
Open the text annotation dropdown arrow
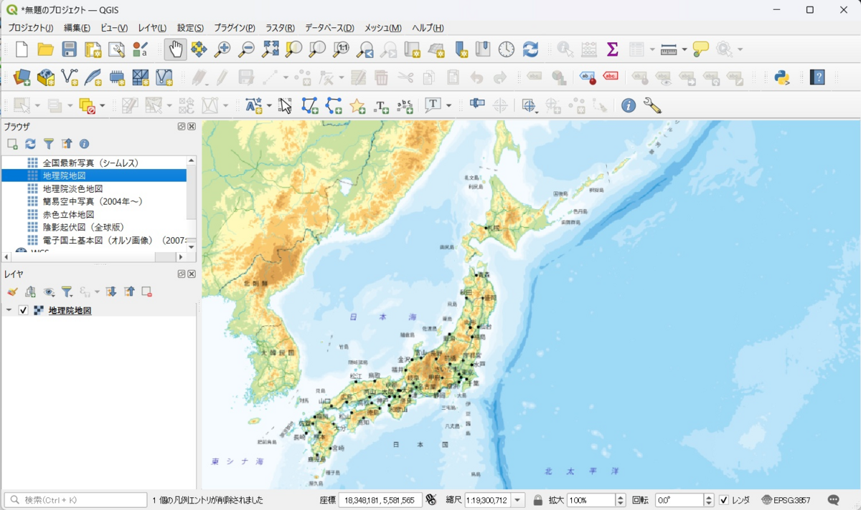point(448,106)
